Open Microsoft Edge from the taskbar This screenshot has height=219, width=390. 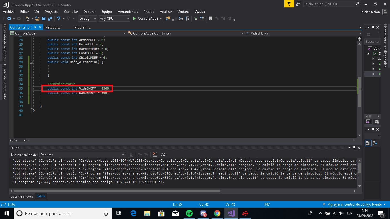133,213
